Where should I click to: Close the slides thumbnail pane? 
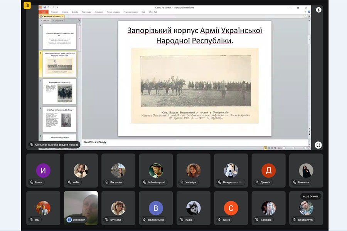[79, 20]
